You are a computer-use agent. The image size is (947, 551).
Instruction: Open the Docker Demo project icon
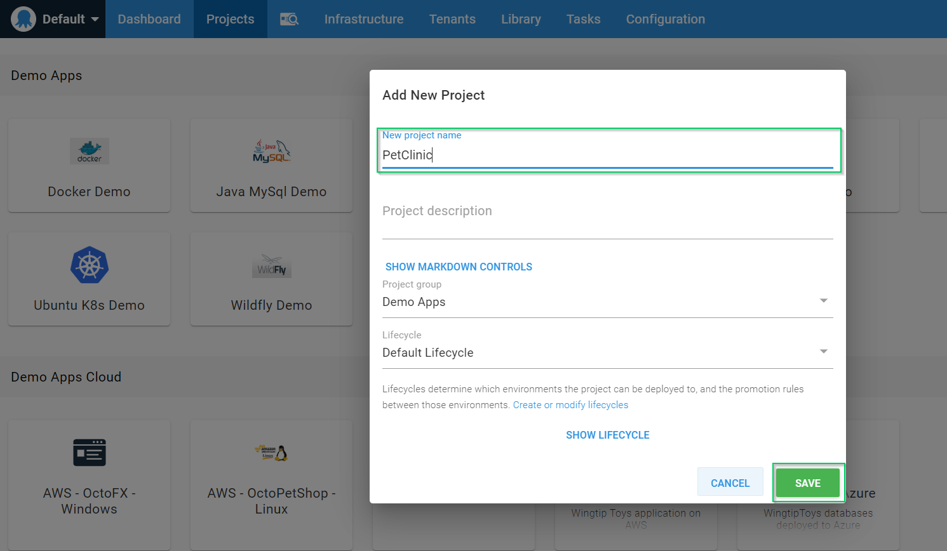tap(89, 151)
